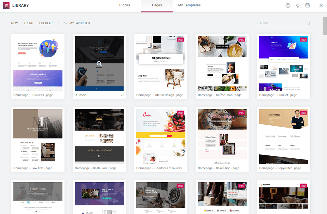Filter templates by POPULAR
The height and width of the screenshot is (214, 327).
46,23
